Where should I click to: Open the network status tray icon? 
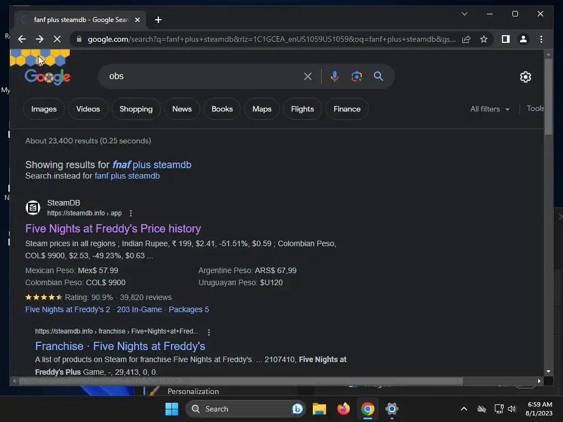499,409
